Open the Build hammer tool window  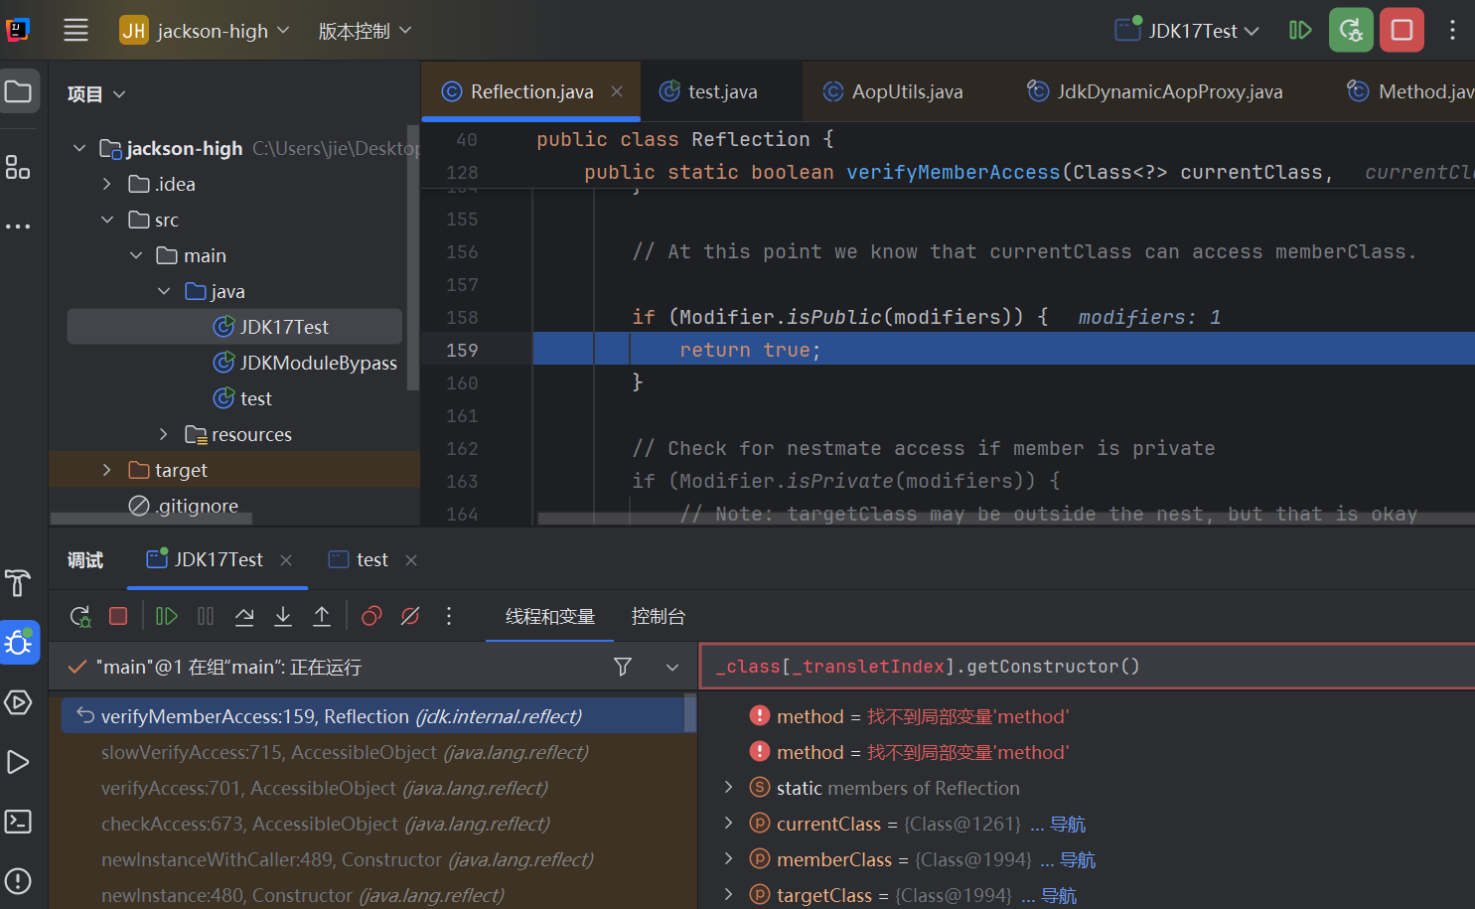[18, 583]
